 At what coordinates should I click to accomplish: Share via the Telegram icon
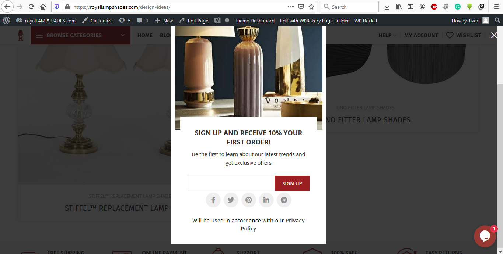pyautogui.click(x=284, y=200)
